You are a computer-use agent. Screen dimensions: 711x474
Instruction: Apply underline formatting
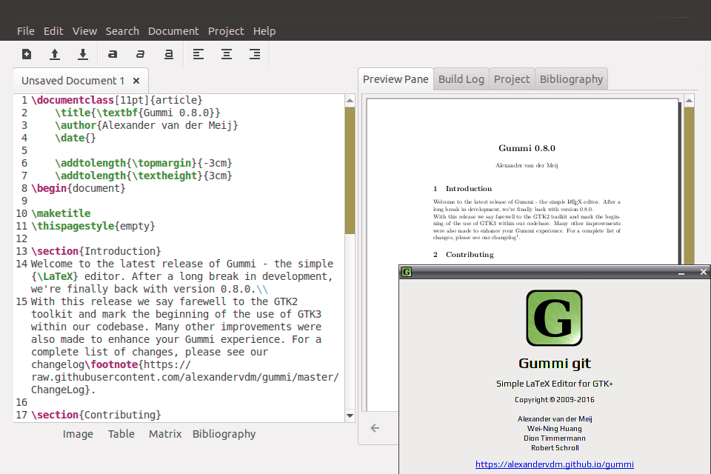point(168,53)
